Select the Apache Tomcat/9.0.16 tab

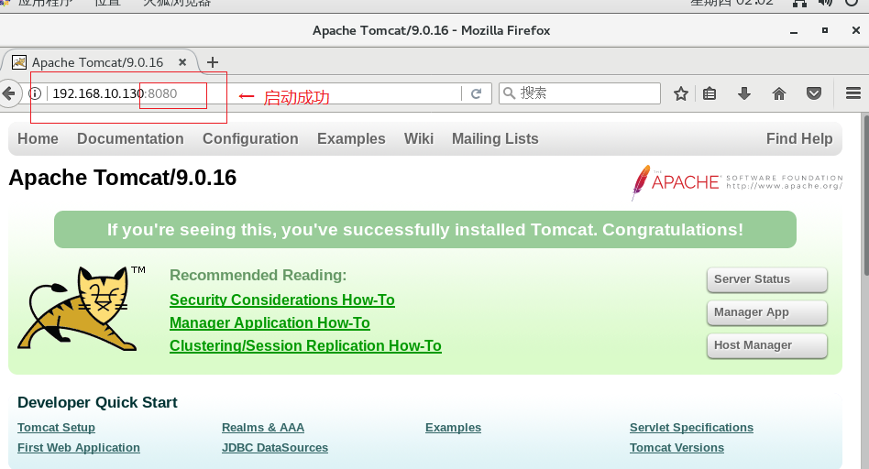click(x=100, y=62)
